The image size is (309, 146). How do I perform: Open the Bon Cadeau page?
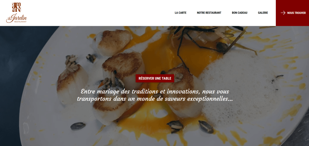(x=240, y=13)
